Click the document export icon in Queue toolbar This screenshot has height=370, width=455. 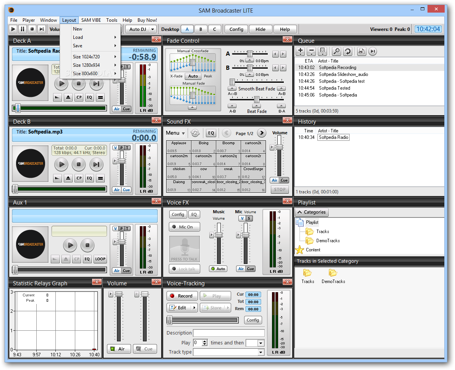pos(361,51)
